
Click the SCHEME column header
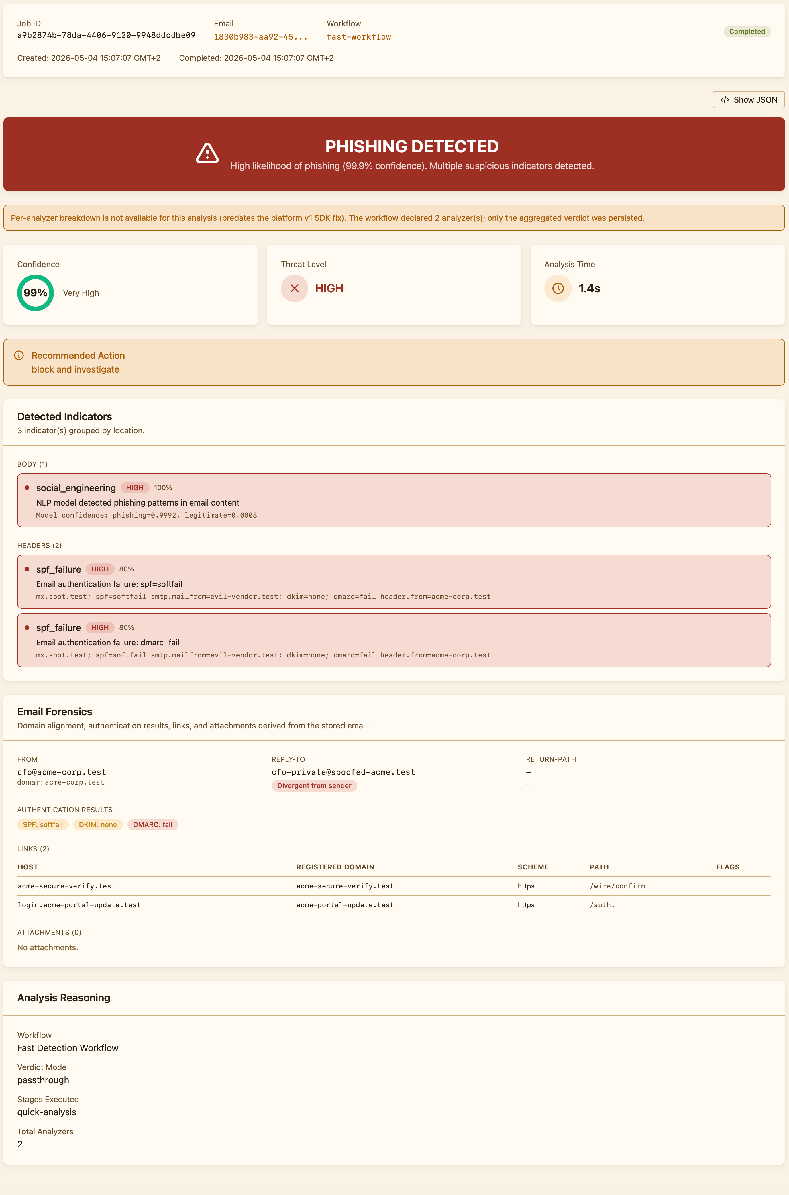click(533, 867)
